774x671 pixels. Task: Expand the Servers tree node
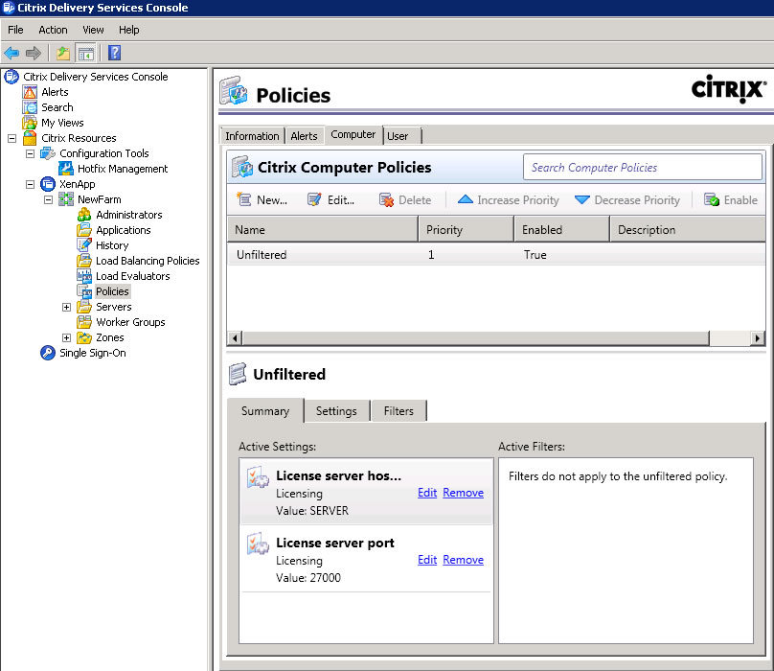coord(66,307)
